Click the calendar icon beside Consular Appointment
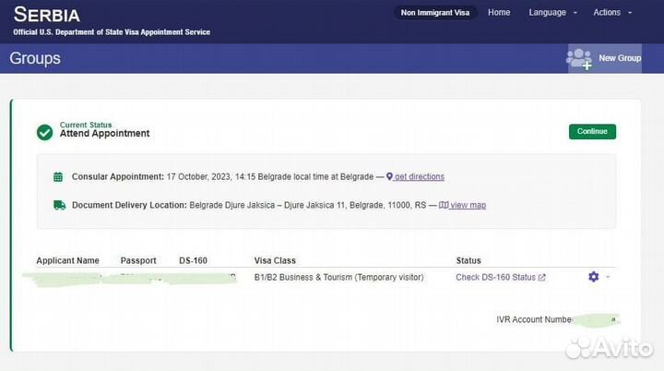 (x=58, y=176)
